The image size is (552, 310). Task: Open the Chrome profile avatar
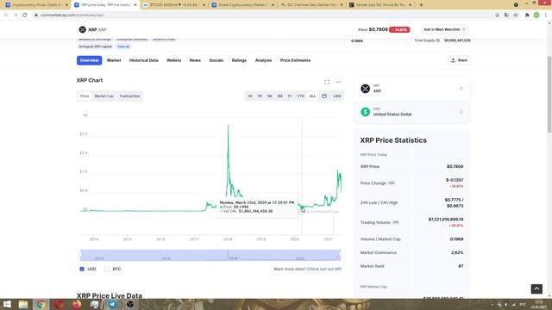pos(536,15)
